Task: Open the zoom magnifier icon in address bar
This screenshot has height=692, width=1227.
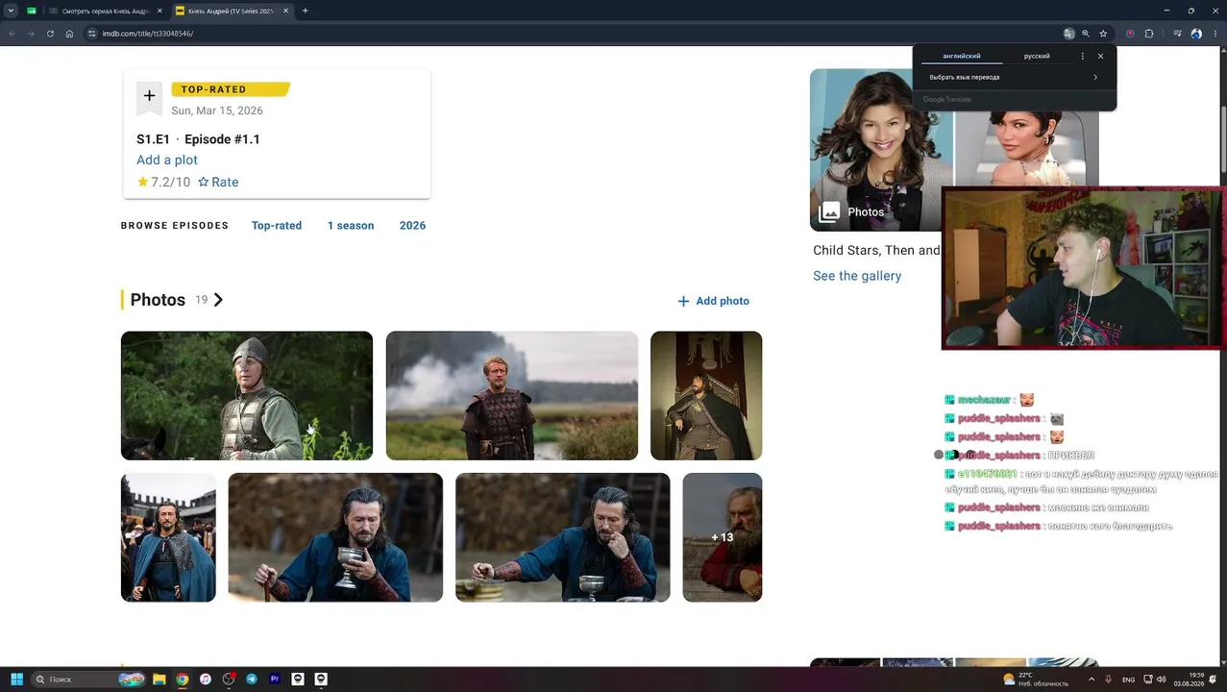Action: pyautogui.click(x=1086, y=34)
